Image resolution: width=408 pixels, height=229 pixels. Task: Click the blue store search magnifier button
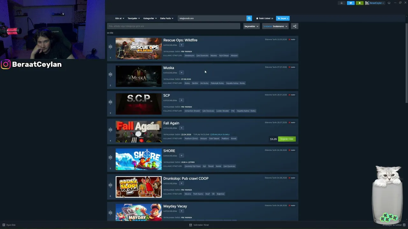249,18
